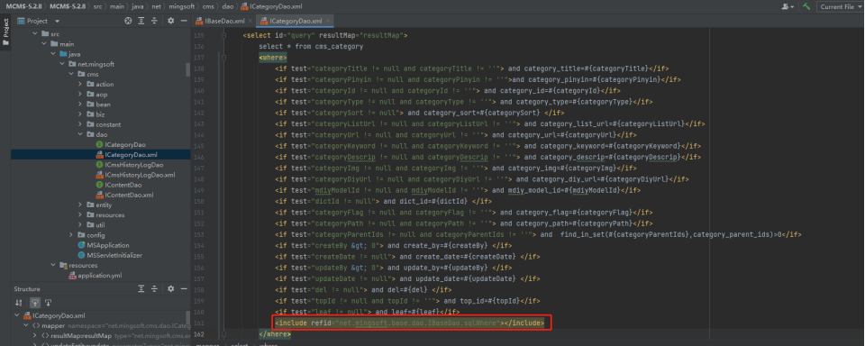Collapse the java folder in project tree
This screenshot has height=346, width=865.
pyautogui.click(x=53, y=54)
